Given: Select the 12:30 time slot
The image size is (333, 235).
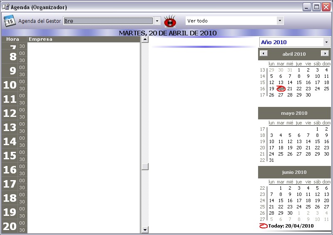Looking at the screenshot, I should pos(84,117).
